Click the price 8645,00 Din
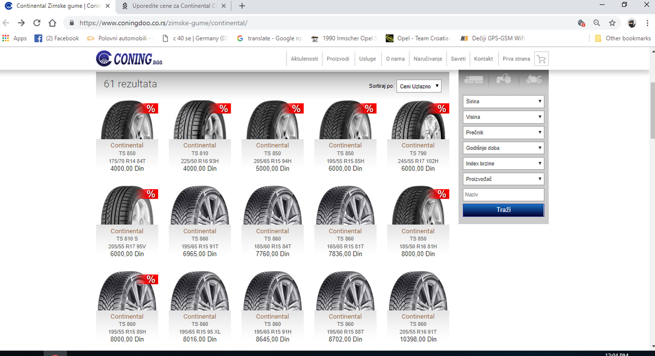Image resolution: width=655 pixels, height=356 pixels. pyautogui.click(x=272, y=339)
